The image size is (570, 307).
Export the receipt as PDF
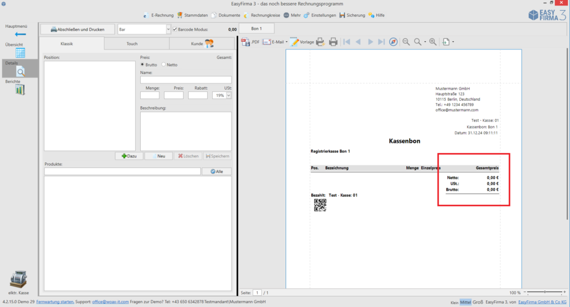click(x=250, y=42)
